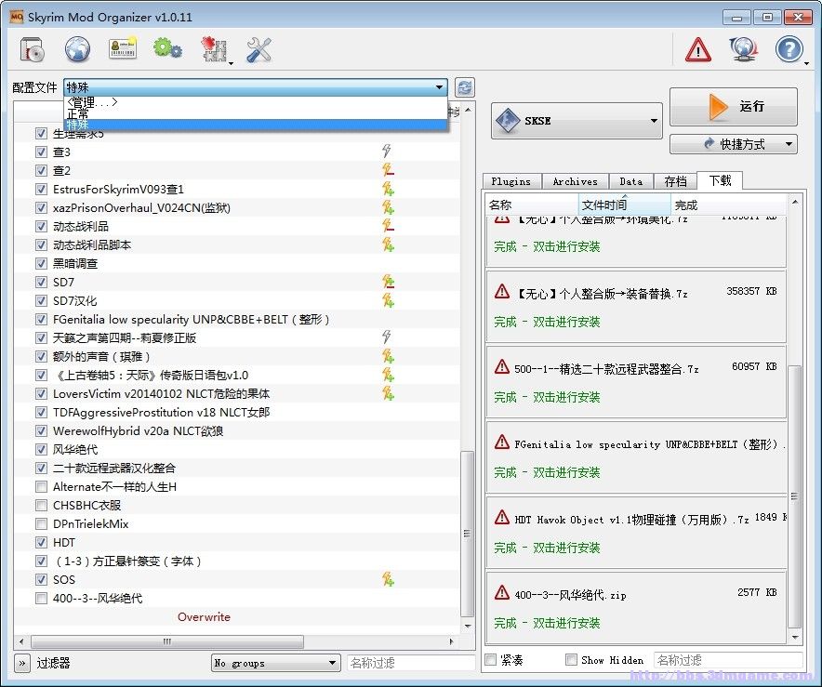Image resolution: width=822 pixels, height=687 pixels.
Task: Focus the downloads 名称过滤 filter field
Action: tap(729, 660)
